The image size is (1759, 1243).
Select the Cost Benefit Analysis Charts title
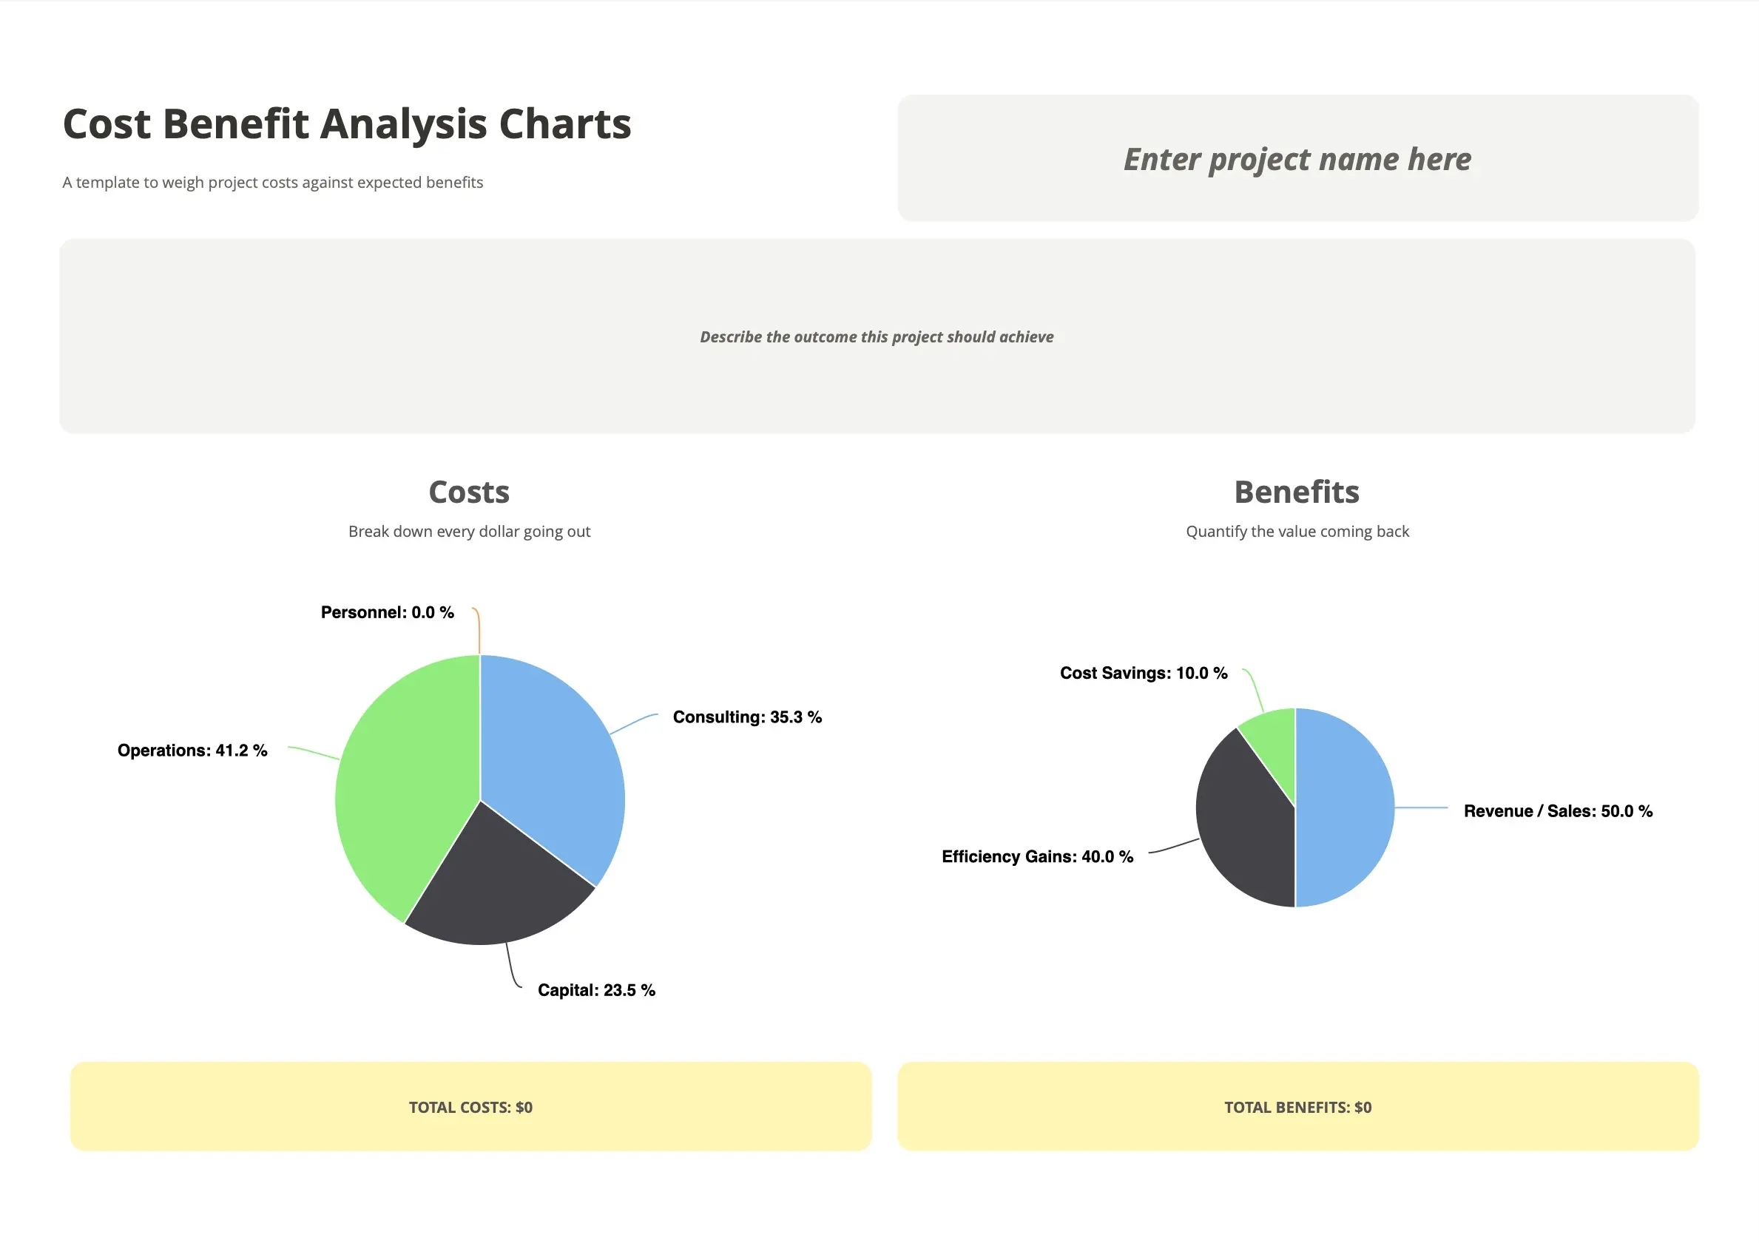click(x=347, y=124)
